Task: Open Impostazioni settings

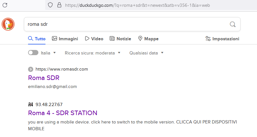Action: tap(222, 39)
